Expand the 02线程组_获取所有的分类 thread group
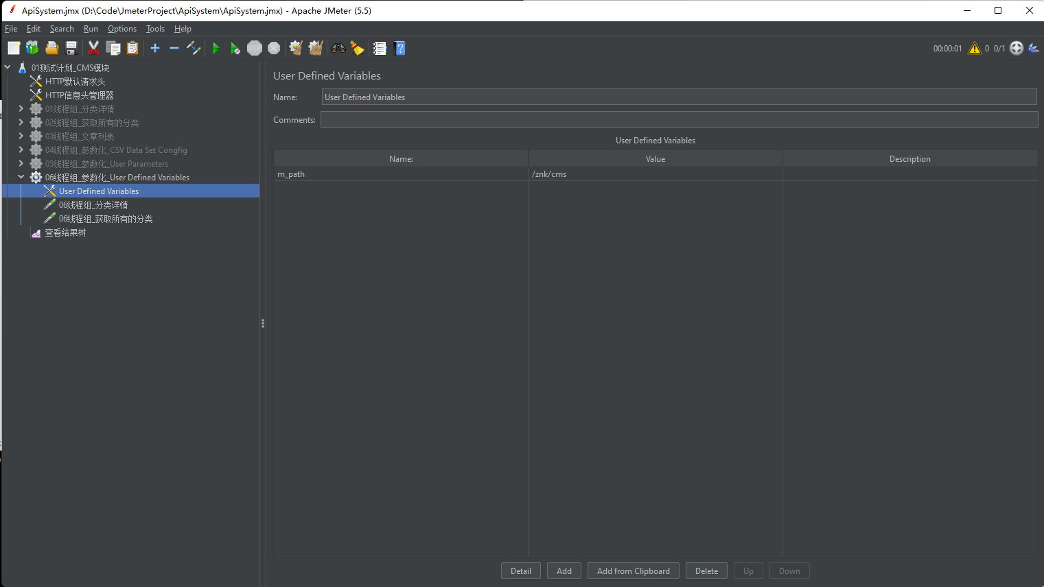1044x587 pixels. point(21,122)
